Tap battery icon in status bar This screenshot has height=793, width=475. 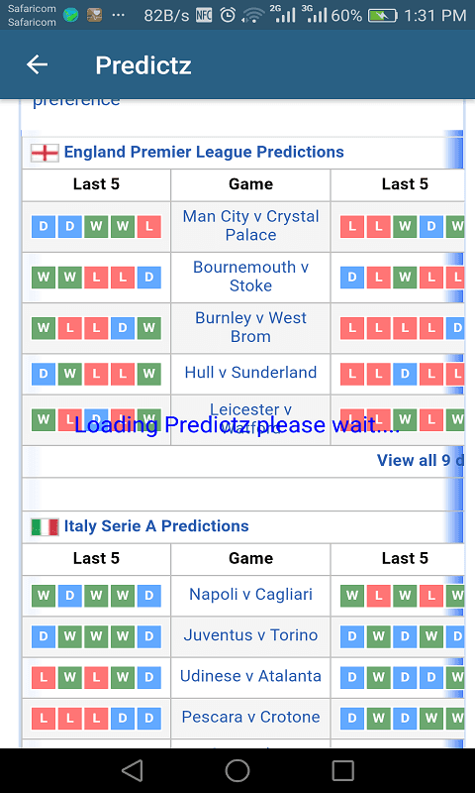tap(383, 16)
